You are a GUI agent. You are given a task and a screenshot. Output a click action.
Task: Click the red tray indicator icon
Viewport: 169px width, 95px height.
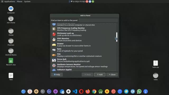click(x=87, y=2)
